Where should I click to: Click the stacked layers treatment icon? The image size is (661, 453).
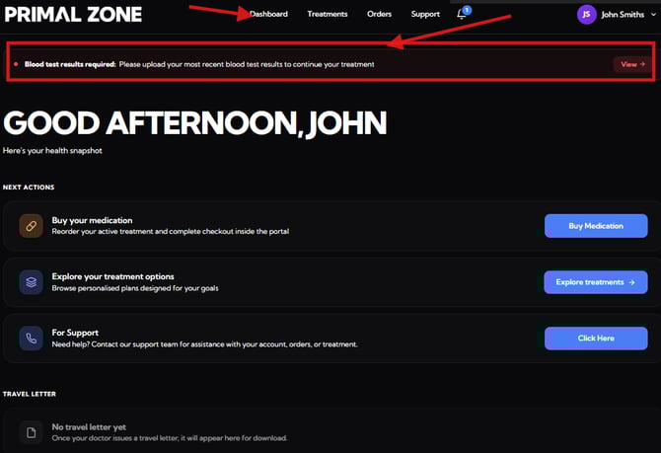coord(31,282)
